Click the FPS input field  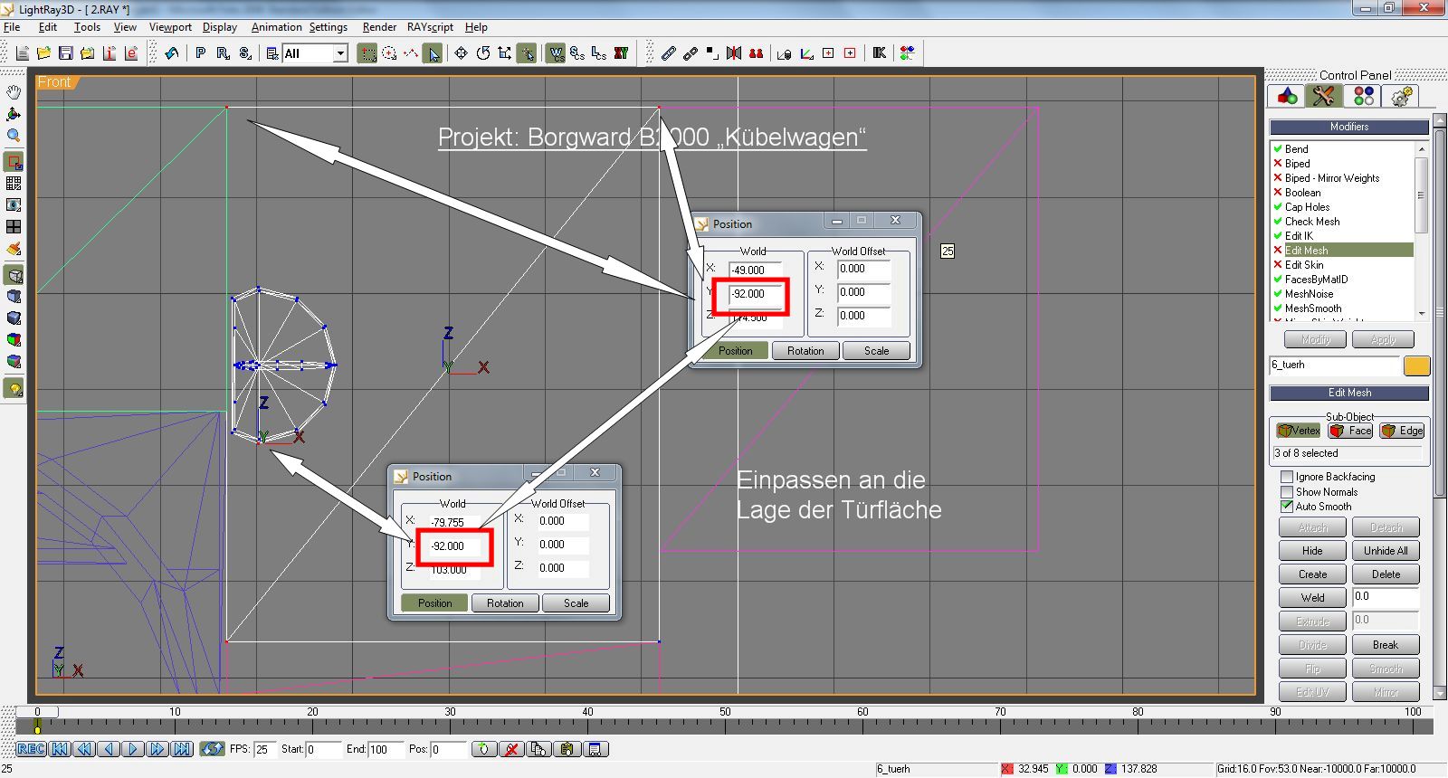coord(265,749)
